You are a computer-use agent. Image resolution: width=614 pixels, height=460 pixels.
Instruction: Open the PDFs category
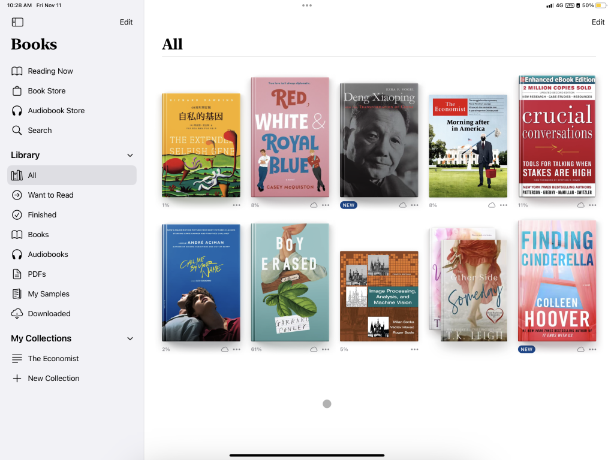click(x=37, y=274)
